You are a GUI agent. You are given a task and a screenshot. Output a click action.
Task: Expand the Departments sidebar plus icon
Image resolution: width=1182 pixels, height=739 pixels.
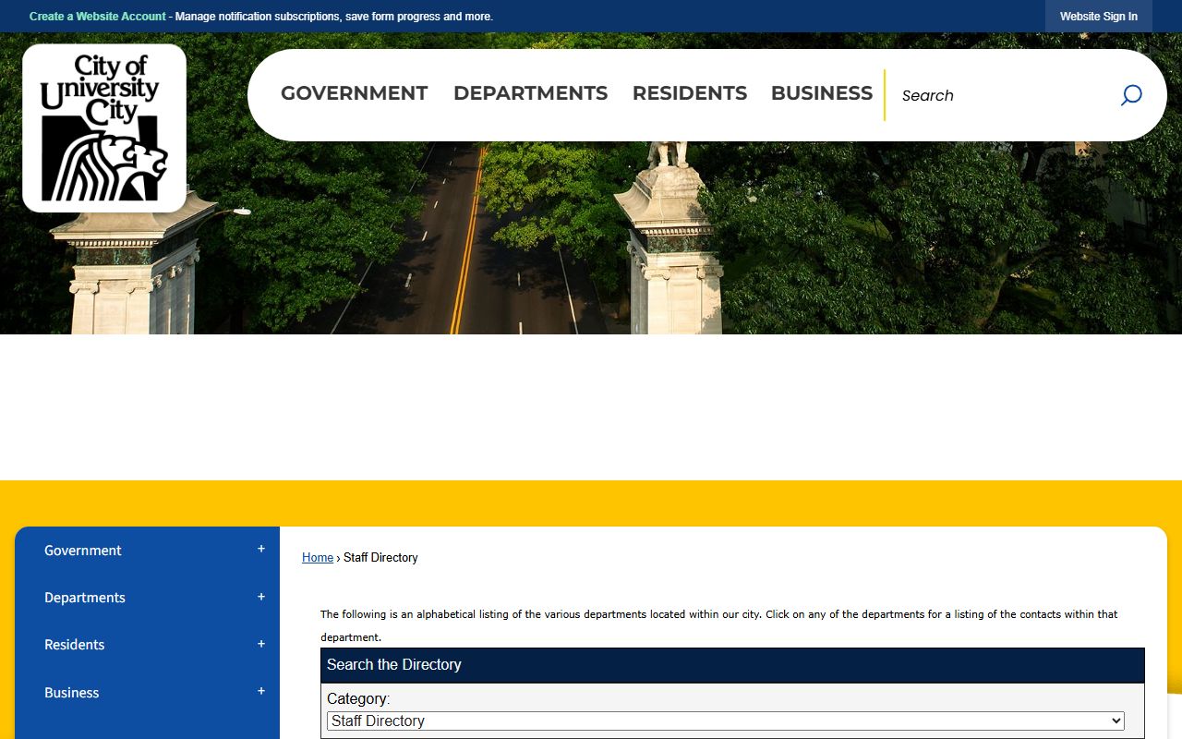261,597
